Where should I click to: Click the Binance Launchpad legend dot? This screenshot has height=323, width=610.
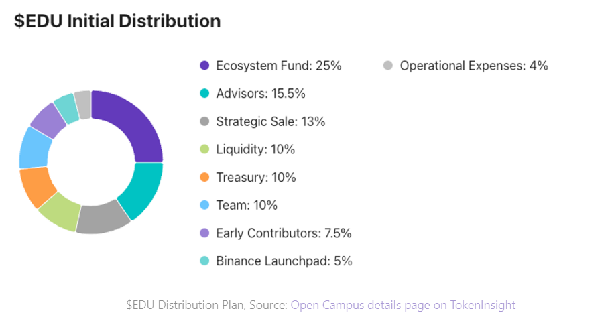click(204, 261)
